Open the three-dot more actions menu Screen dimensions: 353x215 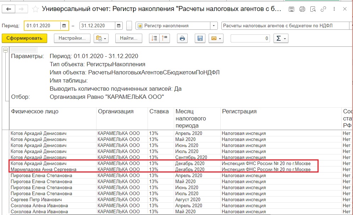tap(334, 9)
